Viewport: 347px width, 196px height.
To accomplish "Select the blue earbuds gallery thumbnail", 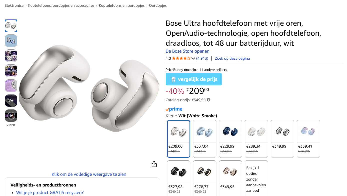I will [x=11, y=40].
